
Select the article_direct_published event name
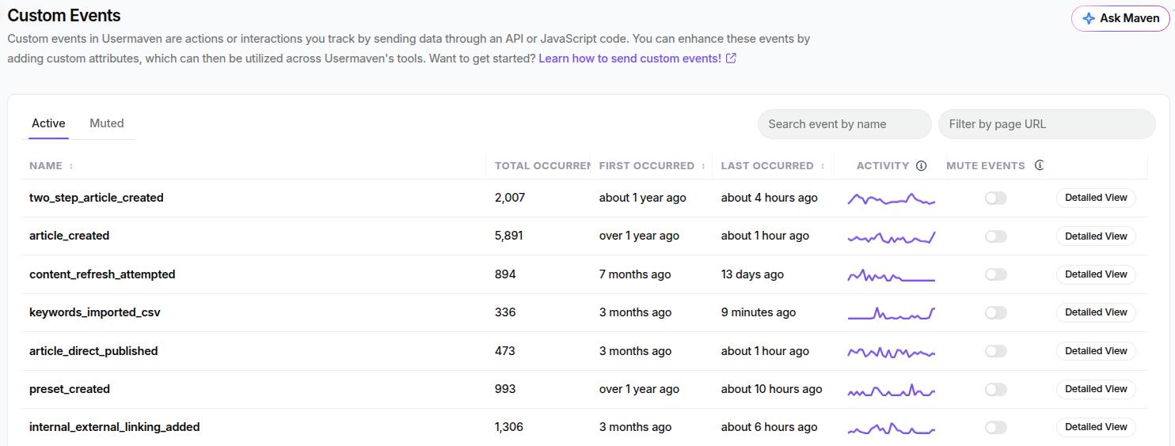click(93, 351)
